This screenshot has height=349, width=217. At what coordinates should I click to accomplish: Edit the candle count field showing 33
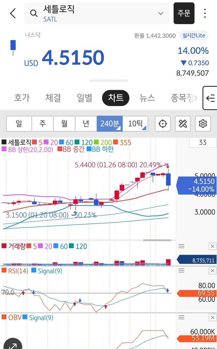203,142
